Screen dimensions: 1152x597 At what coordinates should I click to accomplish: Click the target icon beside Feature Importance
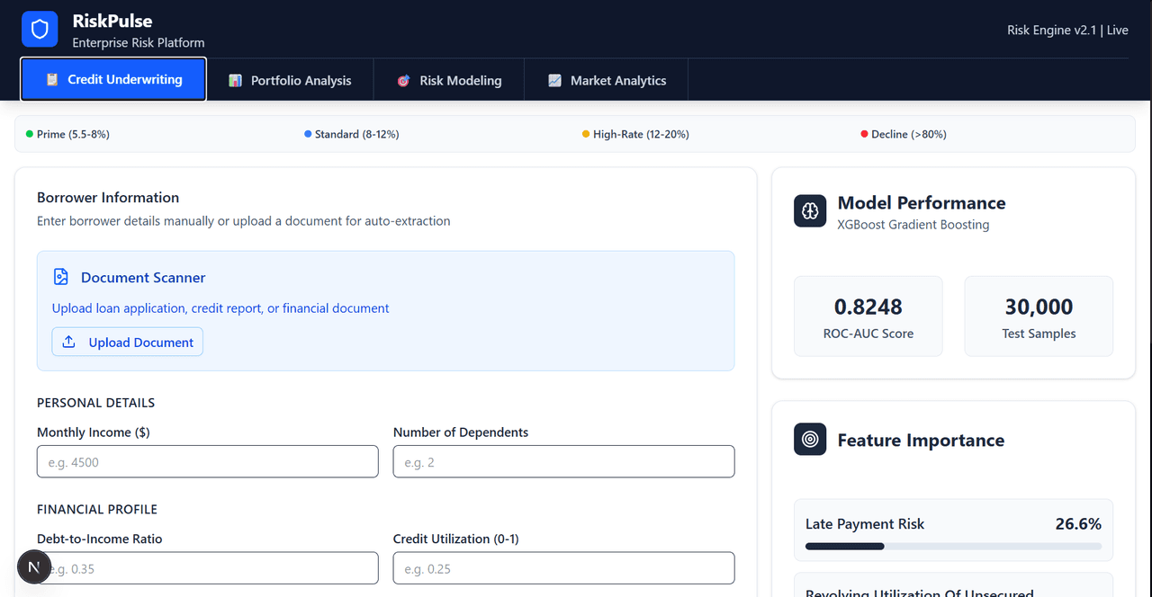click(809, 439)
